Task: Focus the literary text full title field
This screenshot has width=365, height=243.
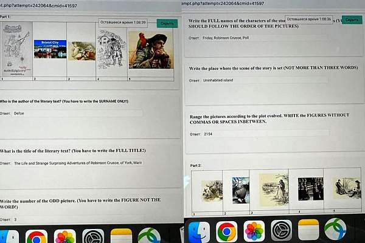Action: point(77,163)
